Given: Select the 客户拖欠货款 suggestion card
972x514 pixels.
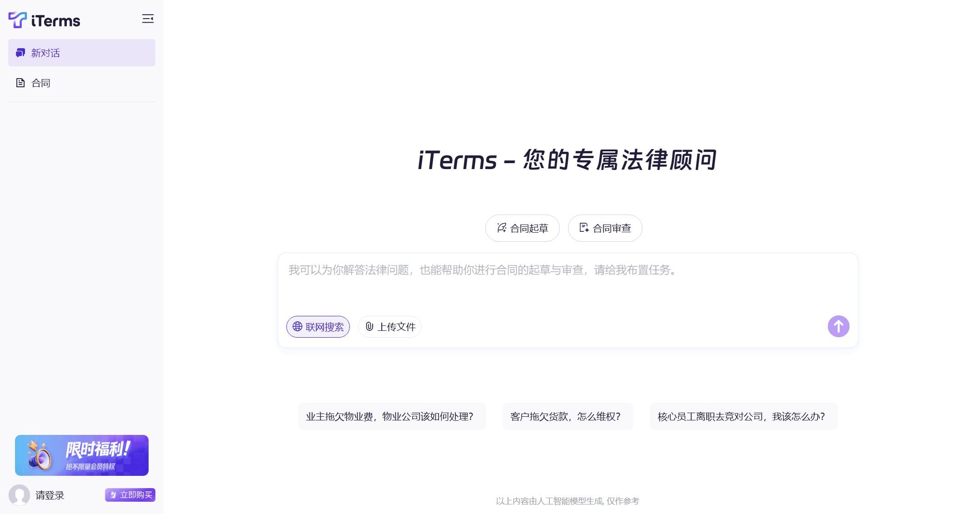Looking at the screenshot, I should [x=568, y=416].
